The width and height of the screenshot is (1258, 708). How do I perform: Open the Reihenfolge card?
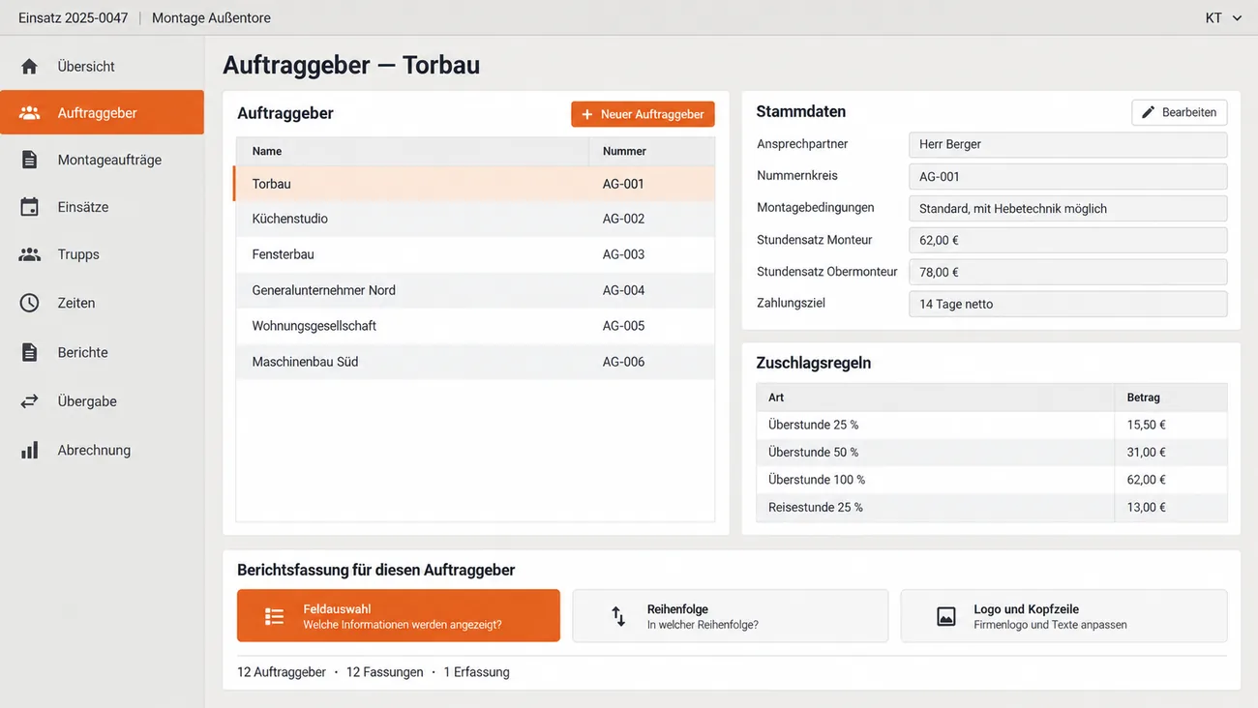tap(731, 616)
